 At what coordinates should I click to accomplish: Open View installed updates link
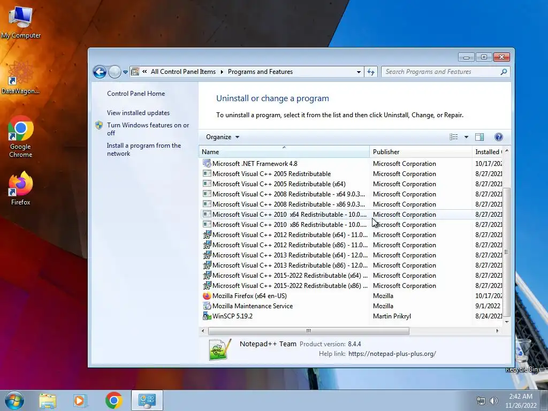coord(139,113)
